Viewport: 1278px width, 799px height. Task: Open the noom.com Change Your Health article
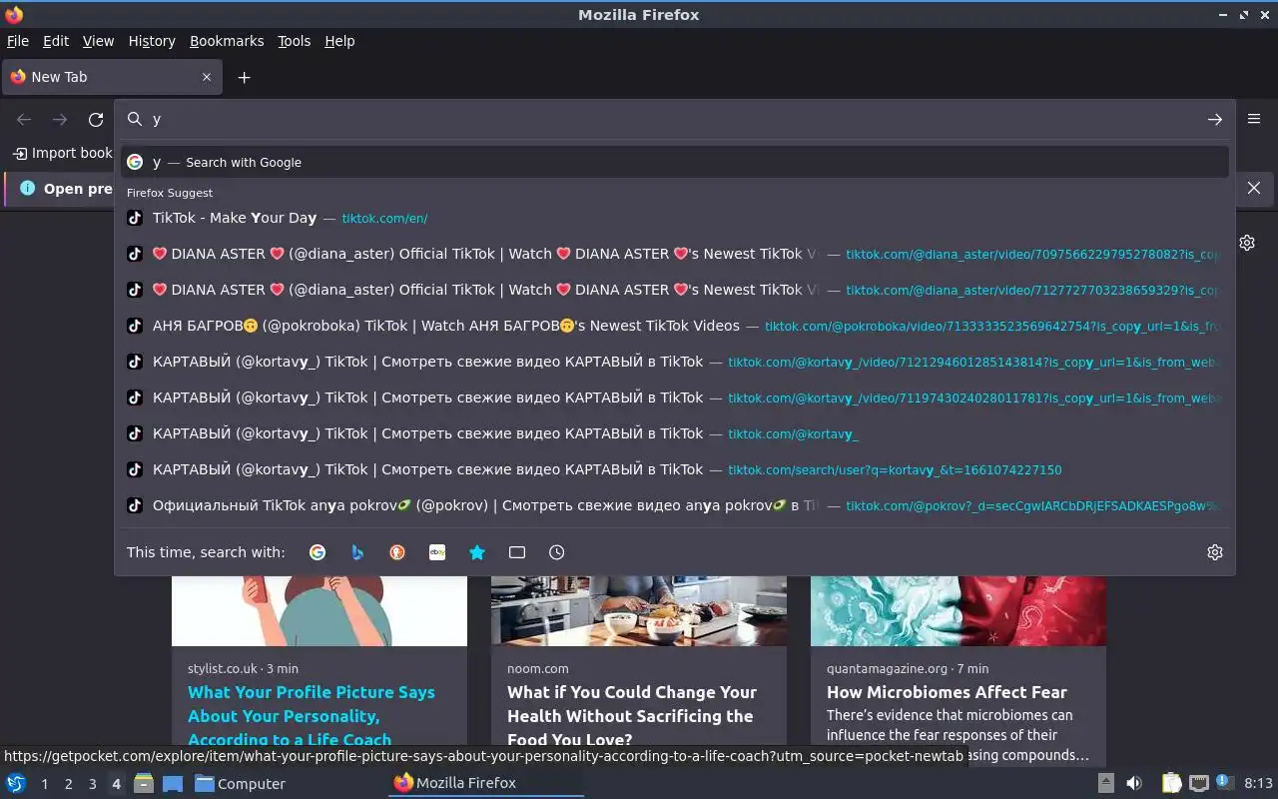coord(632,715)
